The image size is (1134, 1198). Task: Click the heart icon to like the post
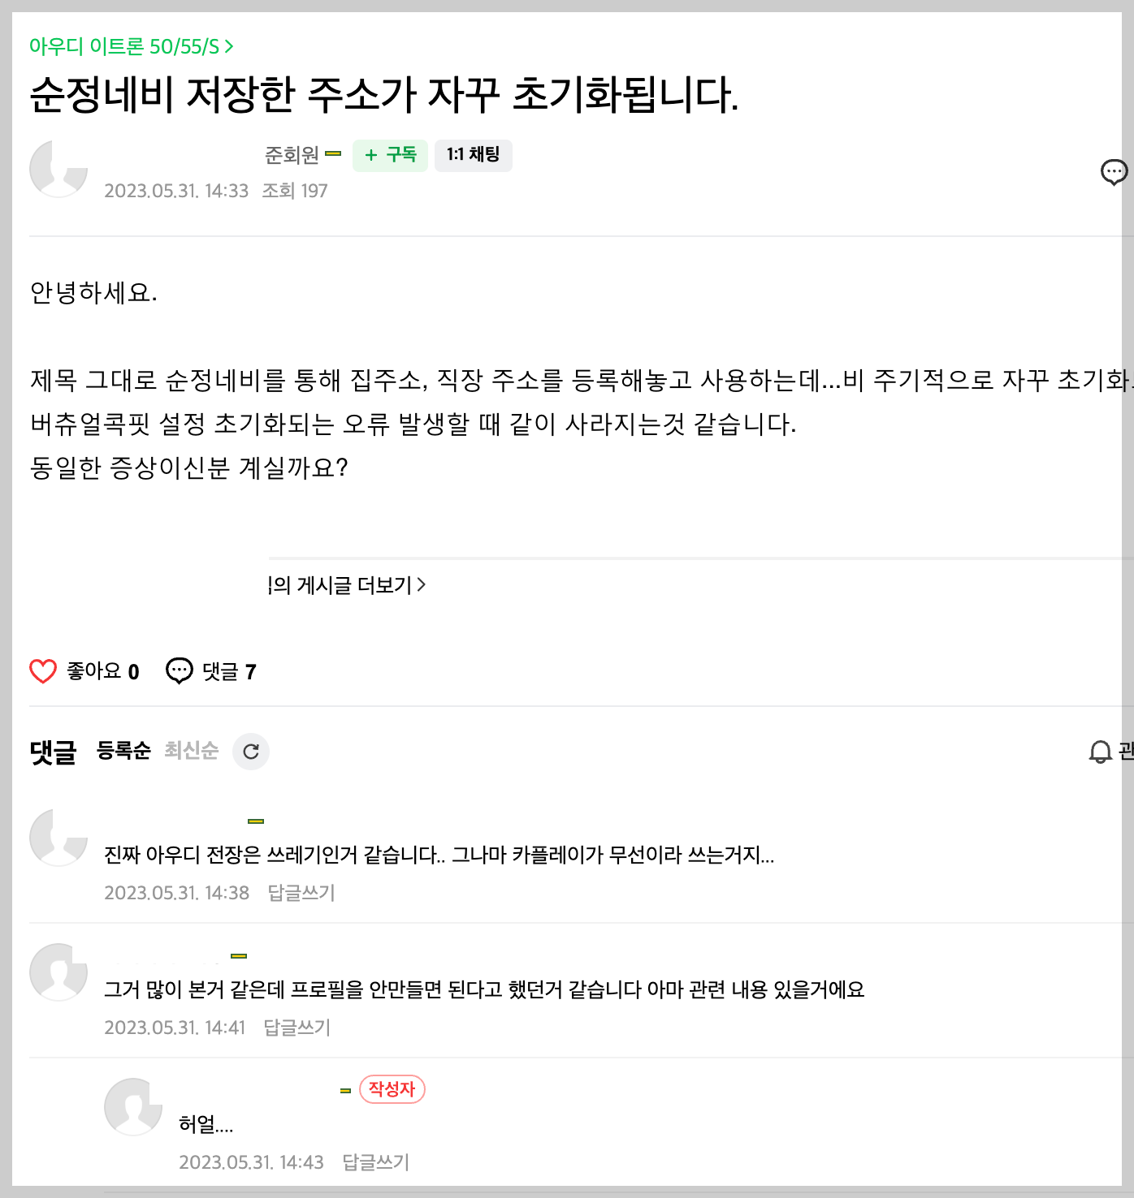43,671
